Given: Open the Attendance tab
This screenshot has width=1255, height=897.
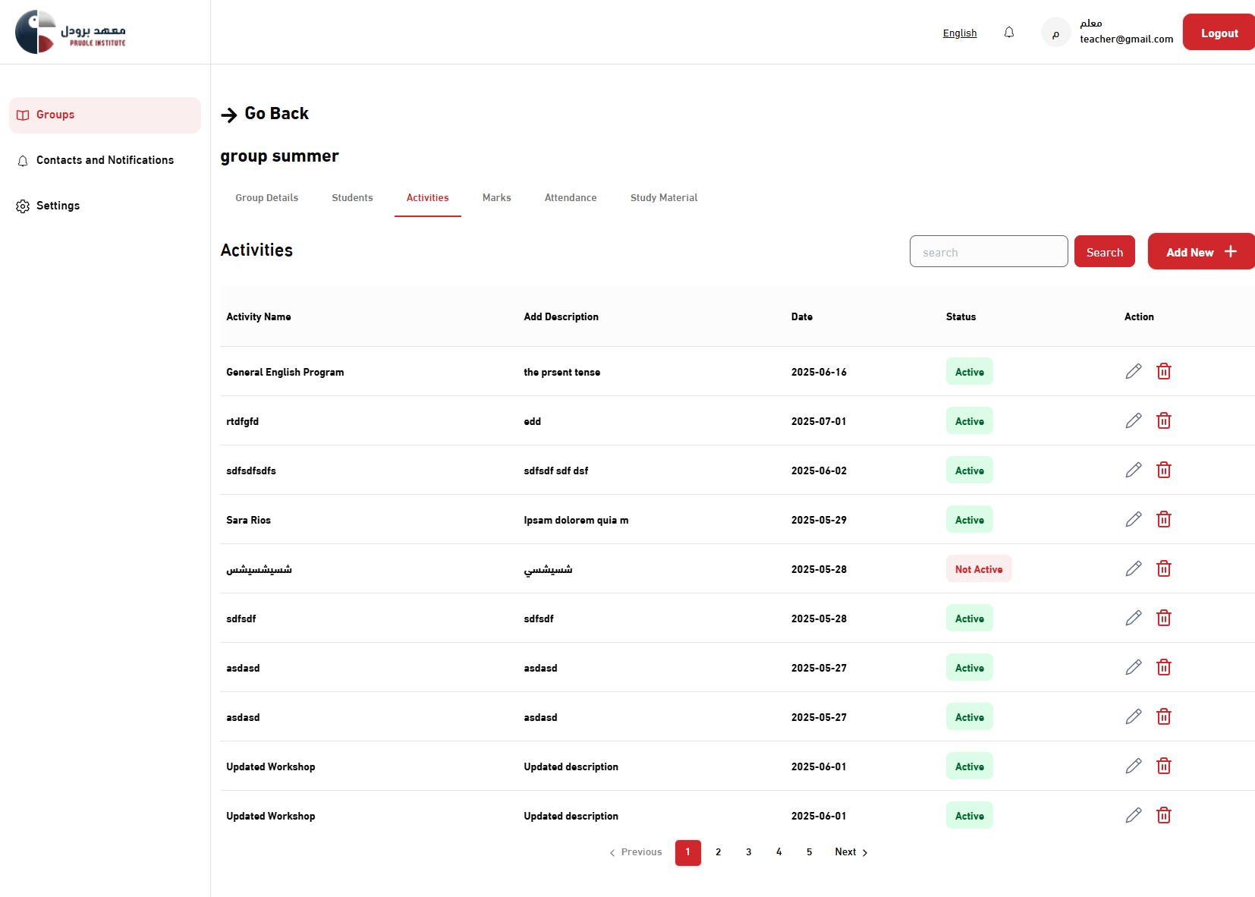Looking at the screenshot, I should click(x=571, y=198).
